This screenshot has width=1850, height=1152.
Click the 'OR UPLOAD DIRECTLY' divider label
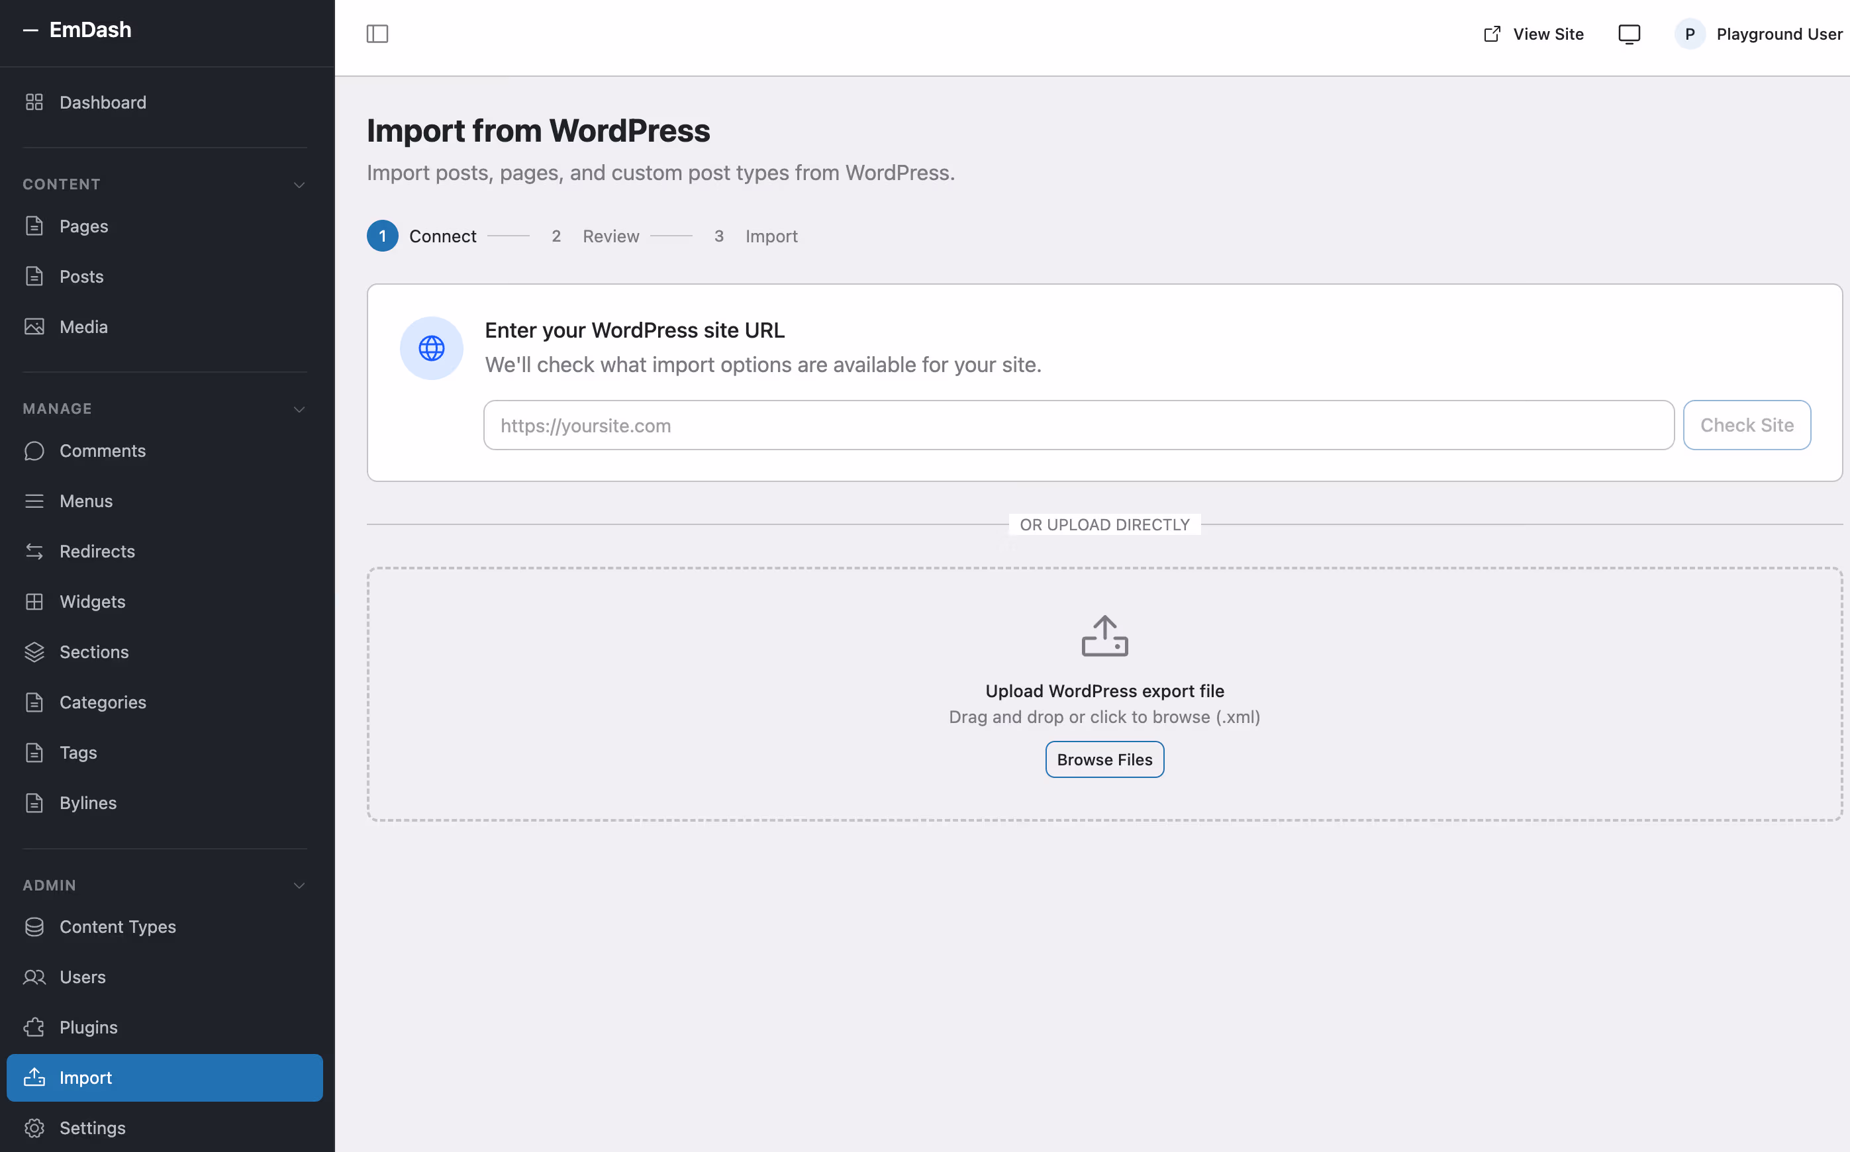(1105, 525)
